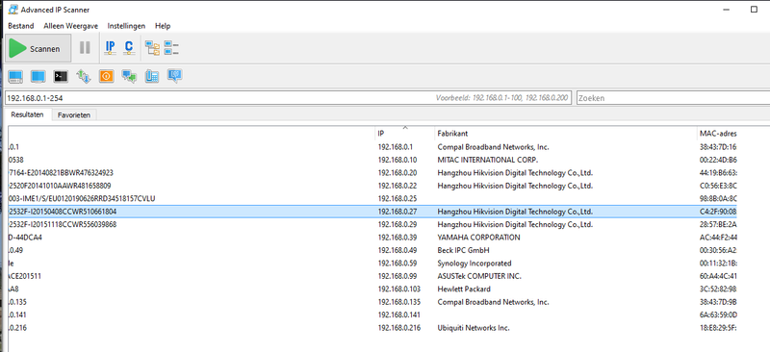Image resolution: width=770 pixels, height=352 pixels.
Task: Click the Ubiquiti Networks Inc. manufacturer cell
Action: 474,327
